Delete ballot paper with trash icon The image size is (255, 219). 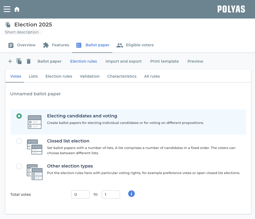tap(29, 61)
